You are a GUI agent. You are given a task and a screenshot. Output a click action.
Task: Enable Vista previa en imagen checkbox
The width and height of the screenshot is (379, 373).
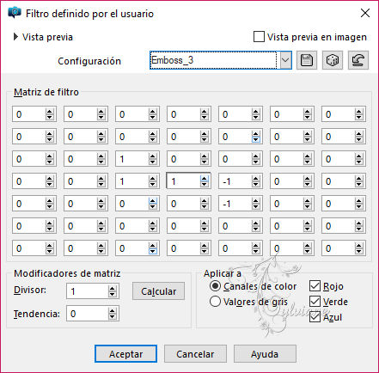[259, 37]
